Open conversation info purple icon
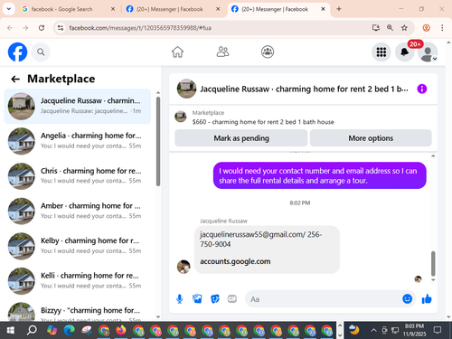Image resolution: width=452 pixels, height=339 pixels. coord(422,89)
